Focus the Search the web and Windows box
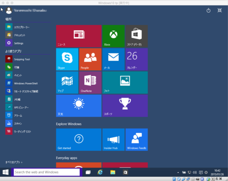This screenshot has height=181, width=228. coord(47,172)
